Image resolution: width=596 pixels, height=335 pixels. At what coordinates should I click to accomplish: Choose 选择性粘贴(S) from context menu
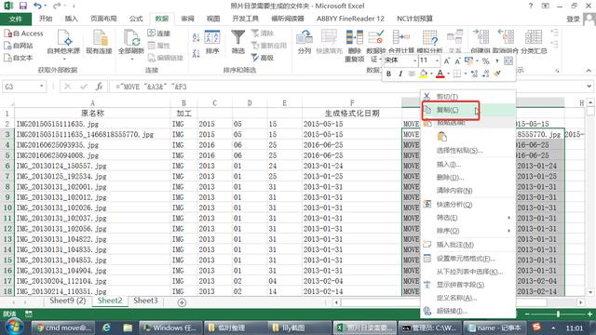click(x=468, y=151)
